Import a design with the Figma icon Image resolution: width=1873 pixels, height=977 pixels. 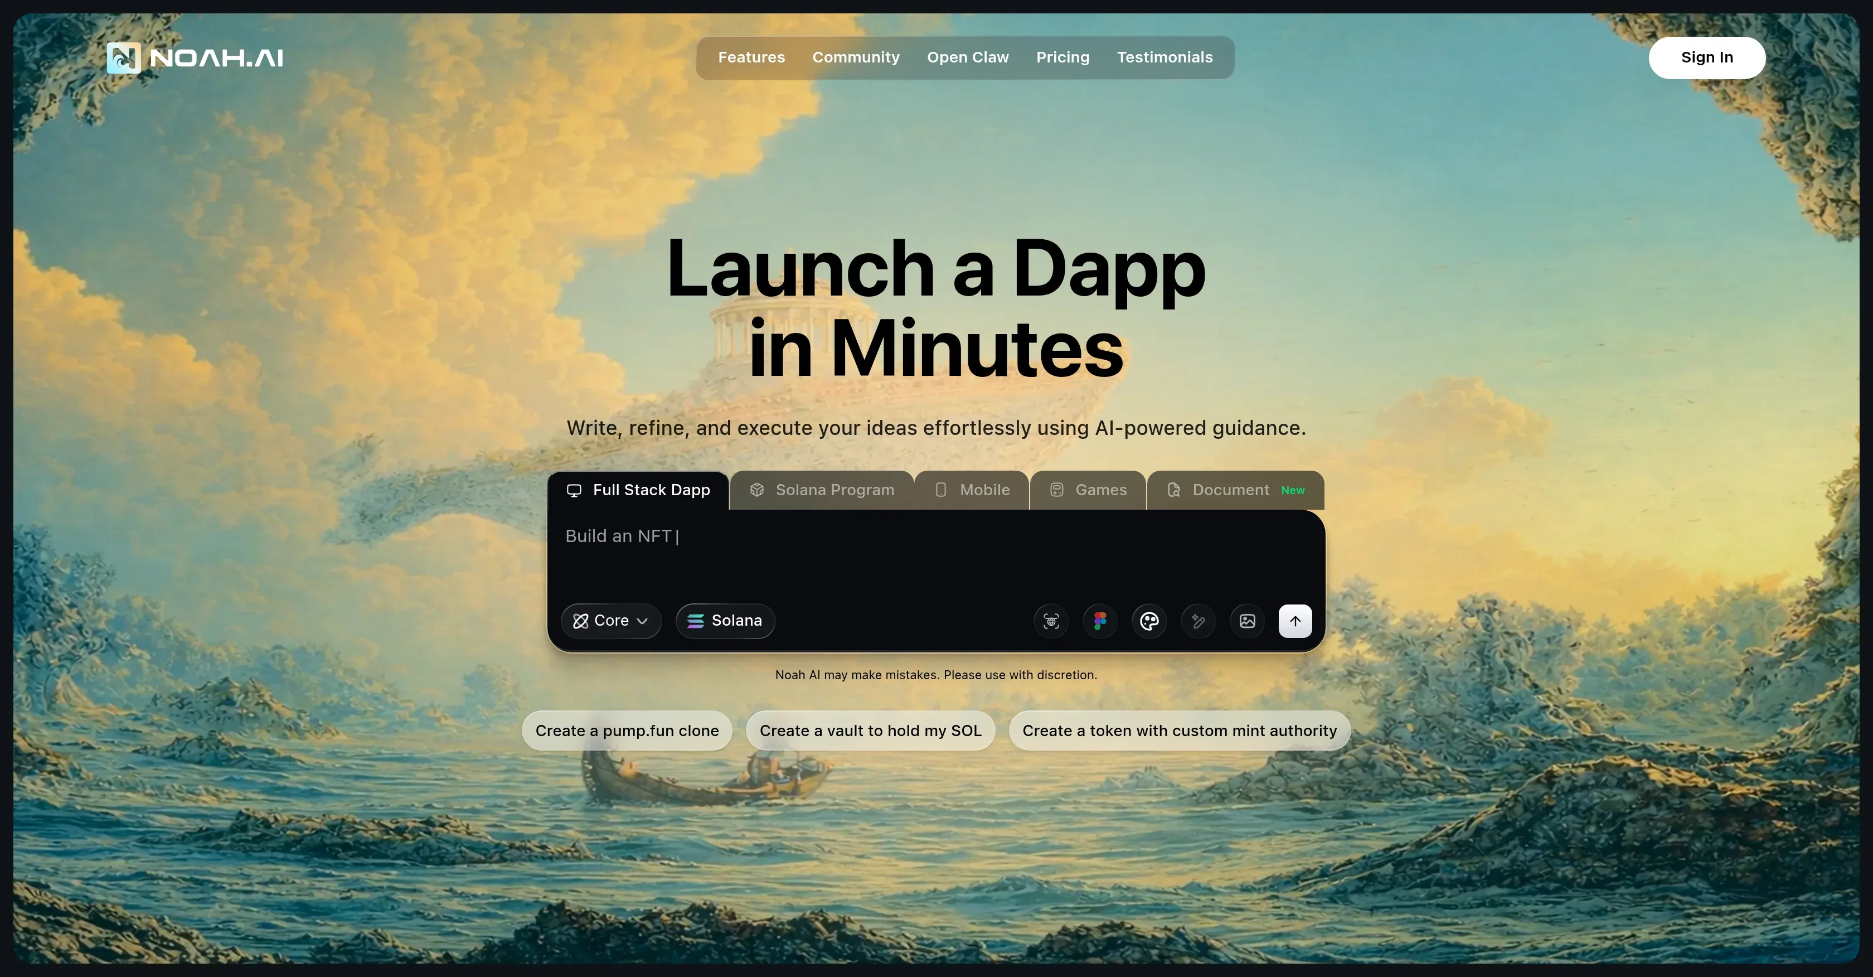1100,621
